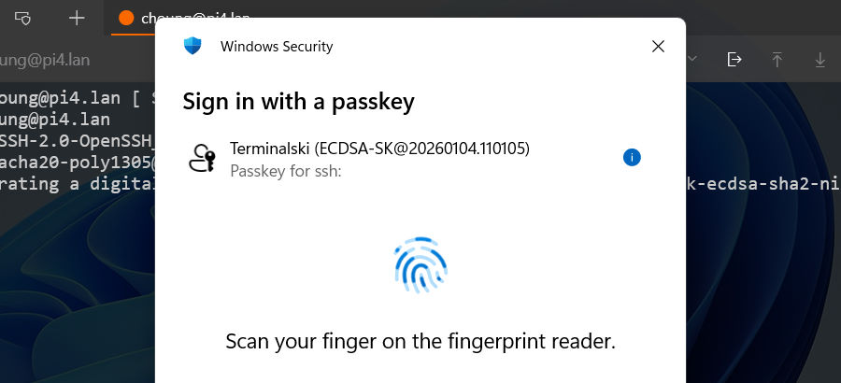Switch to the choung@pi4.lan tab
This screenshot has height=383, width=841.
point(140,18)
